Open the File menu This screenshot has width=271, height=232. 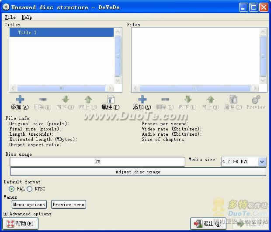click(x=10, y=17)
